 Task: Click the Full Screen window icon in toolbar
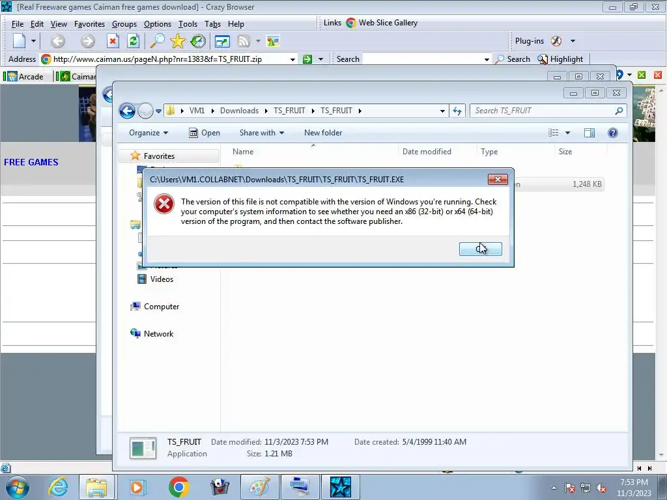222,41
